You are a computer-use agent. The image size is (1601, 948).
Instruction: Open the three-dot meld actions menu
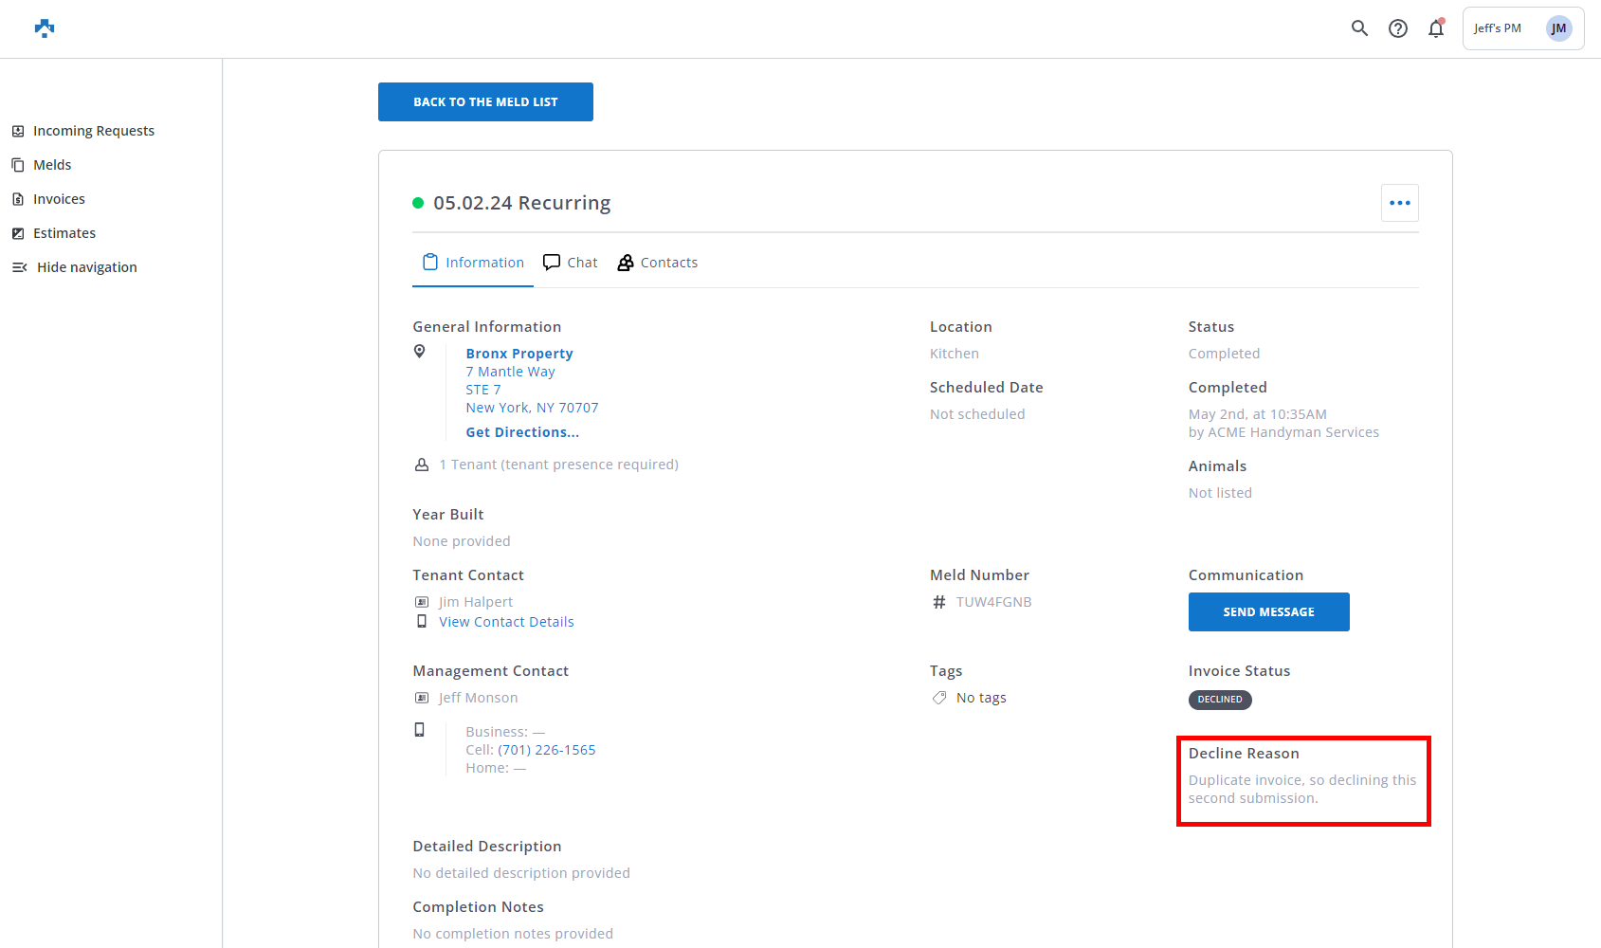[x=1399, y=203]
